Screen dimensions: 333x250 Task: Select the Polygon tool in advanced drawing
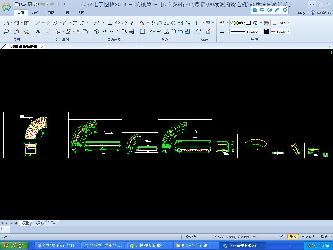[x=124, y=23]
